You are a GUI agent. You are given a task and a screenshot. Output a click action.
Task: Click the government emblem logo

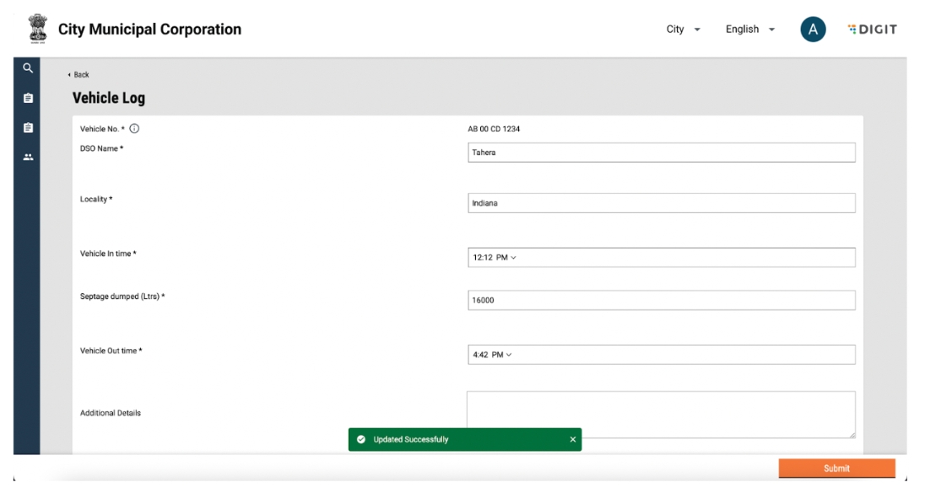click(x=37, y=29)
